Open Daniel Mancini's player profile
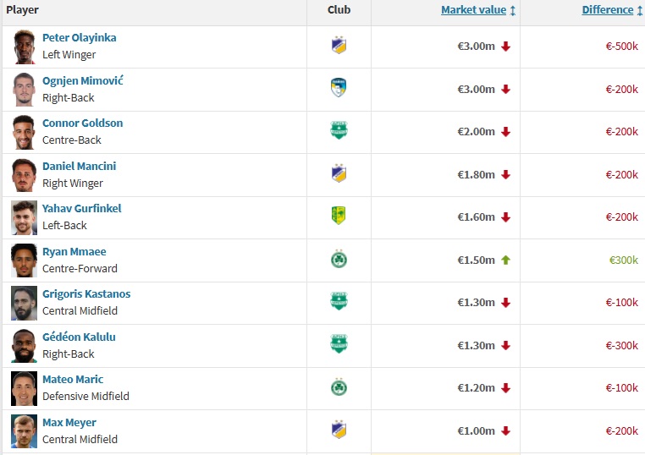This screenshot has width=645, height=455. click(x=79, y=166)
